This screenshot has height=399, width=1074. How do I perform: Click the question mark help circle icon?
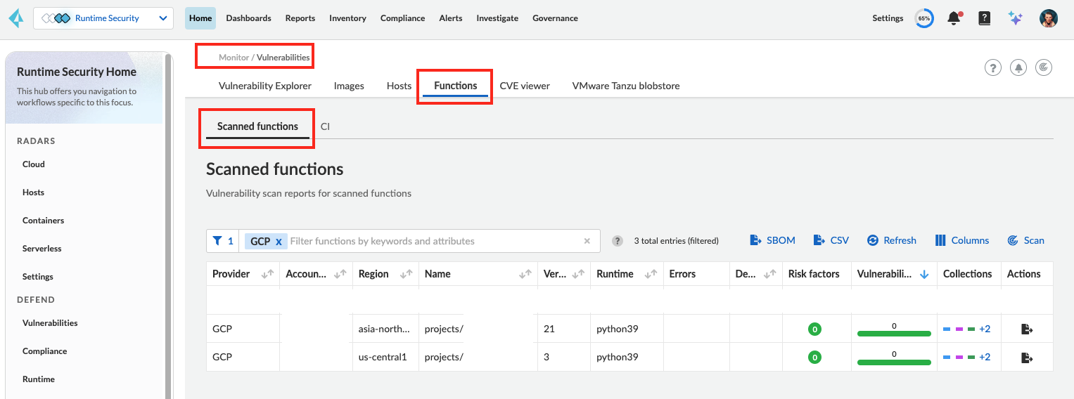click(x=992, y=67)
